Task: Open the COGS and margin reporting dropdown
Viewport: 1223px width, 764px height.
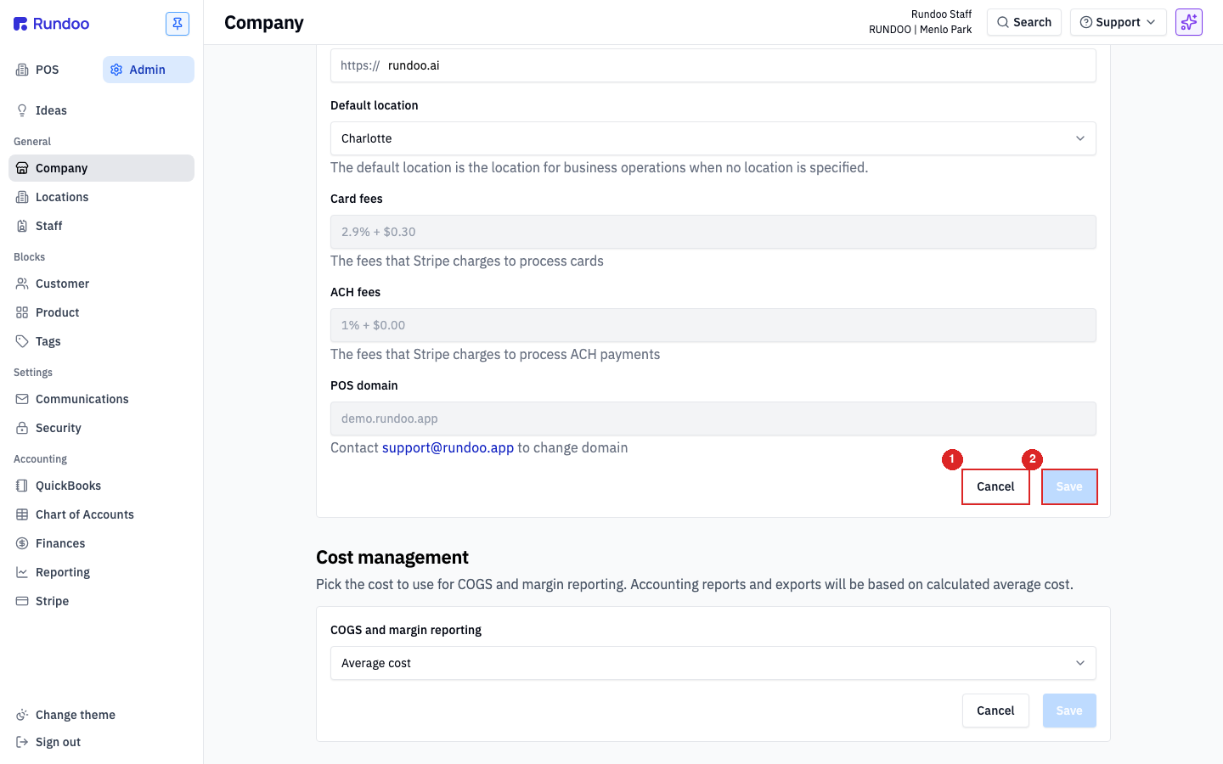Action: click(x=713, y=663)
